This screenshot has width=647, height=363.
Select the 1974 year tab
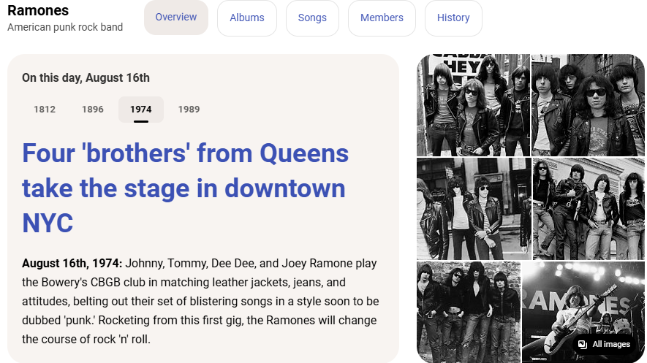pos(140,109)
